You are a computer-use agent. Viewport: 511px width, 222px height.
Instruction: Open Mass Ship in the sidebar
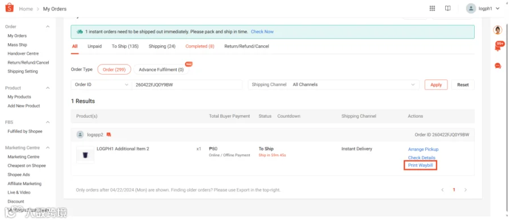[x=17, y=45]
